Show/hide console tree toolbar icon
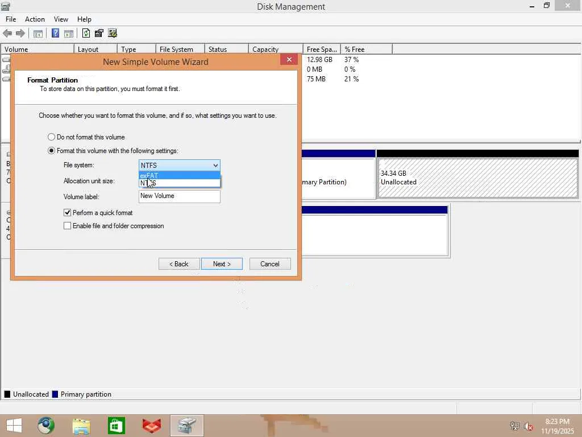Viewport: 582px width, 437px height. click(38, 34)
